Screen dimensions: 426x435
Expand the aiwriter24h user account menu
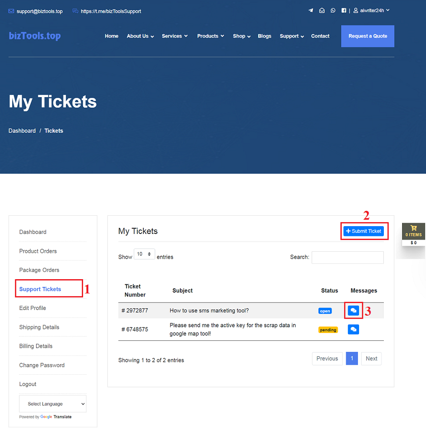pyautogui.click(x=371, y=10)
